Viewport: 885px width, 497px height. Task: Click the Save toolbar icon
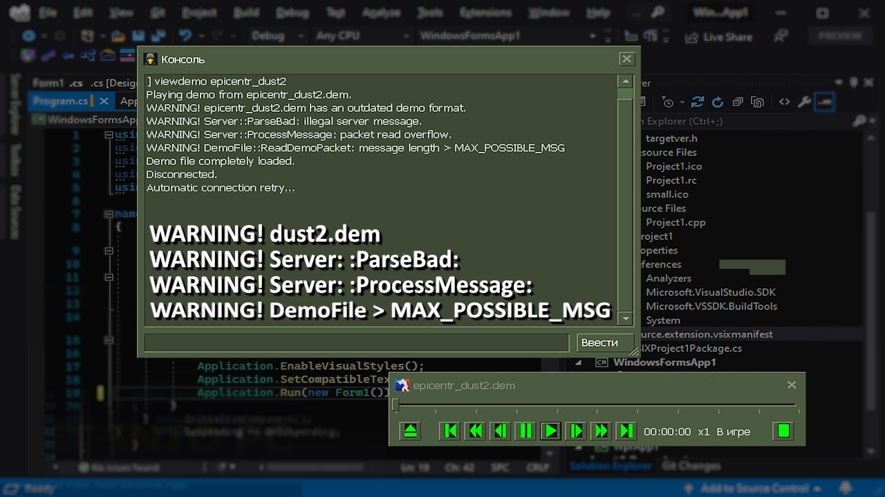(138, 36)
